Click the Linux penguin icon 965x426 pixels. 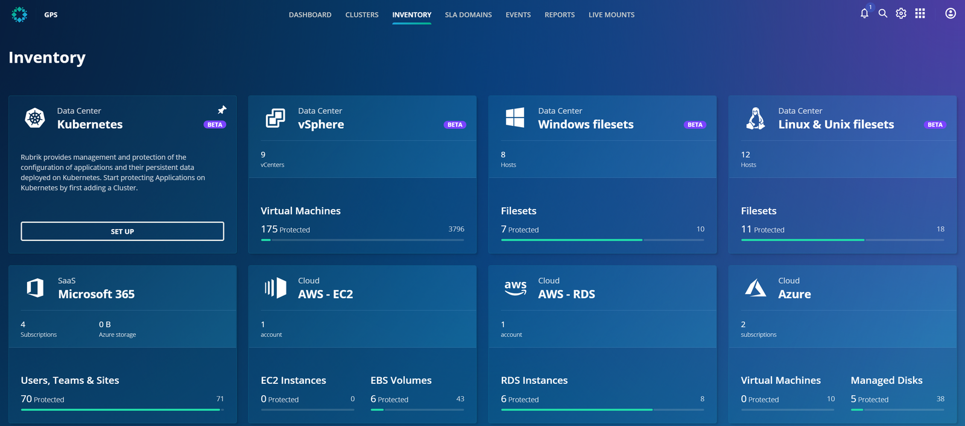(x=756, y=118)
